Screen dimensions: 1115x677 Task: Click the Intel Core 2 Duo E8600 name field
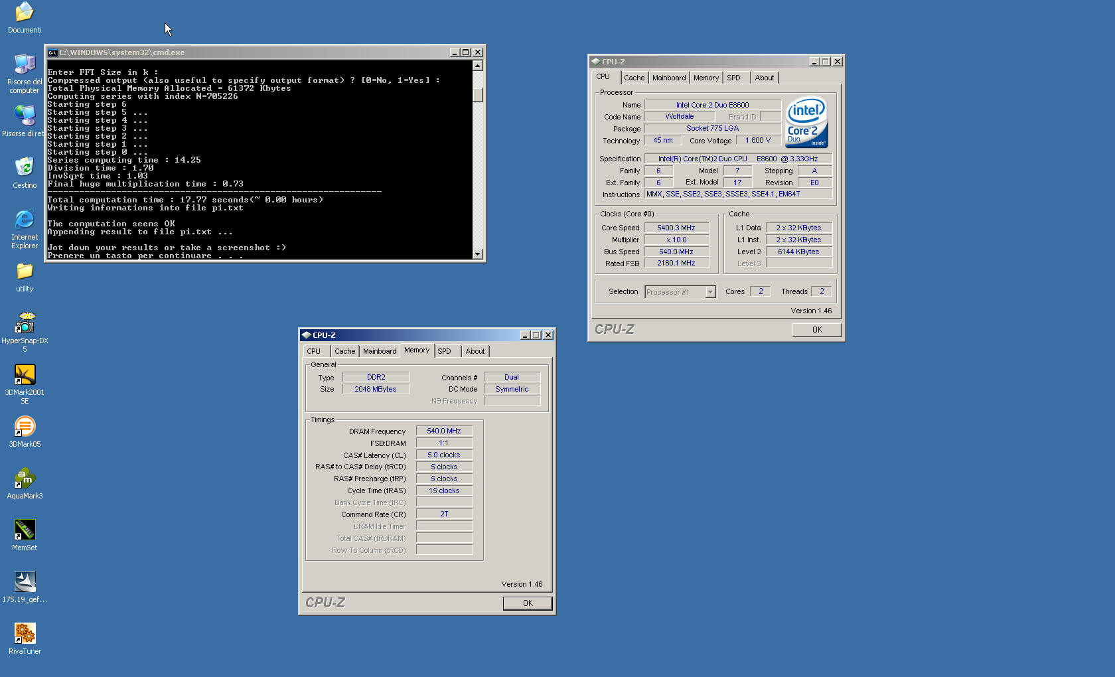coord(713,105)
